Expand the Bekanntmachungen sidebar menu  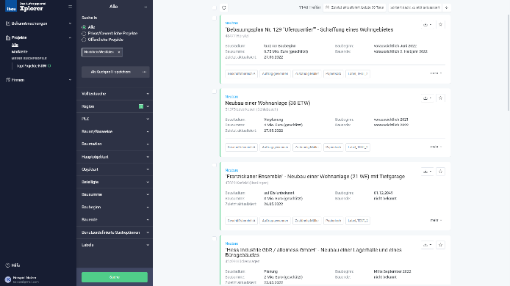click(x=38, y=23)
